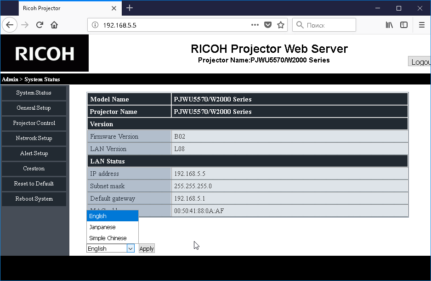Click the Version section header

(247, 124)
